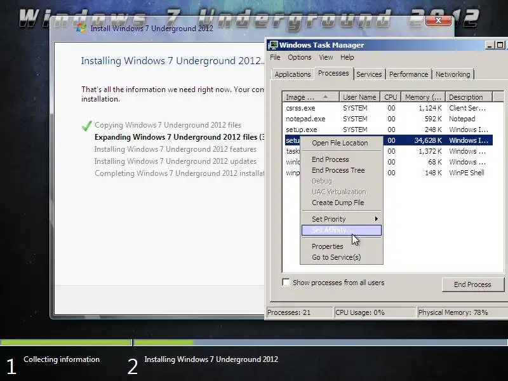
Task: Open the Options menu in Task Manager
Action: coord(299,57)
